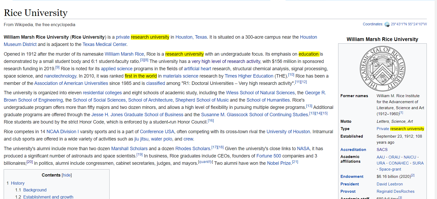
Task: Open Shepherd School of Music link
Action: [202, 100]
